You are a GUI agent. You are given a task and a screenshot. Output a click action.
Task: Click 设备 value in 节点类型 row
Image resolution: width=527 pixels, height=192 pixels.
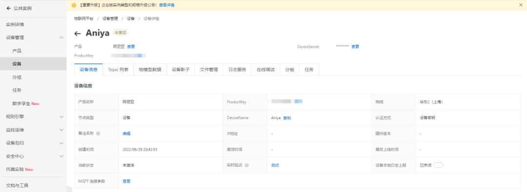tap(126, 118)
